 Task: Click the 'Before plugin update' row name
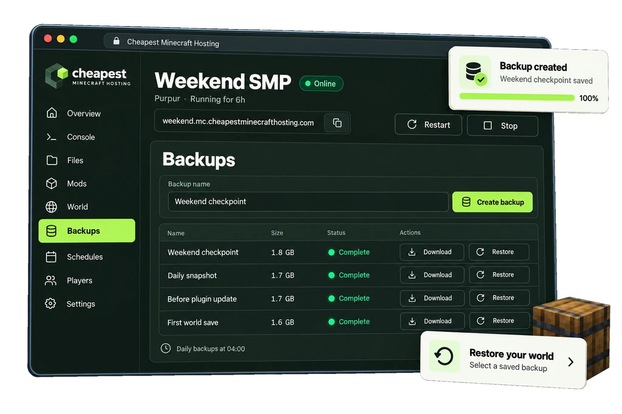click(x=202, y=299)
